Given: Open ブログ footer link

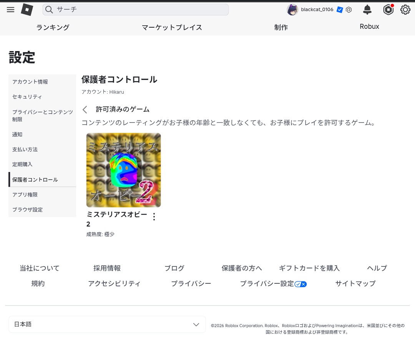Looking at the screenshot, I should pos(174,268).
